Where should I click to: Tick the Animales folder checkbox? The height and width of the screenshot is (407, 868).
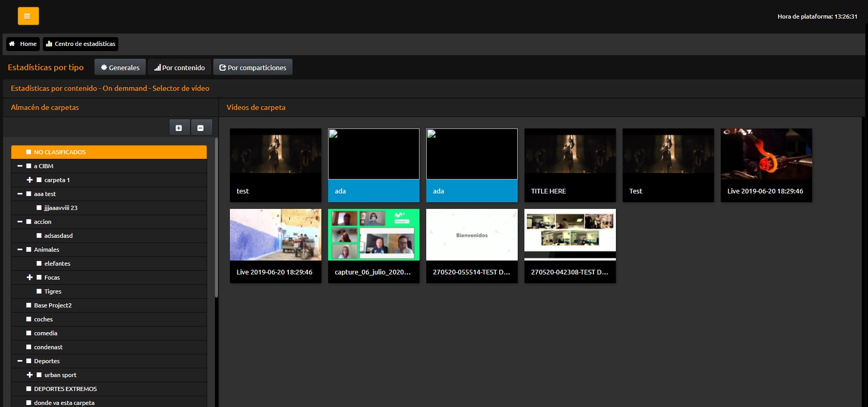click(x=29, y=250)
